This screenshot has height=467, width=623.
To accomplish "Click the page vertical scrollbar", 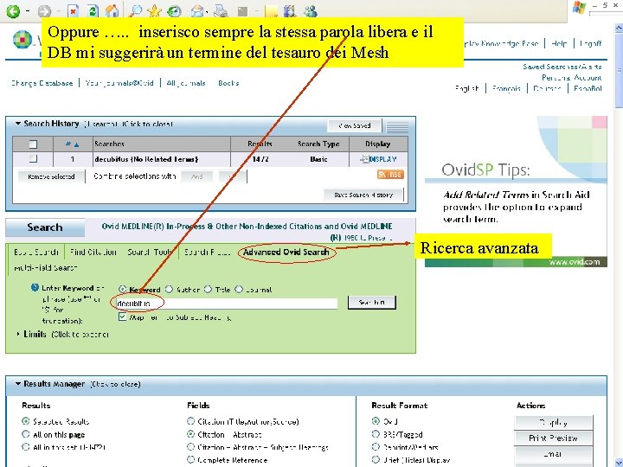I will (619, 244).
